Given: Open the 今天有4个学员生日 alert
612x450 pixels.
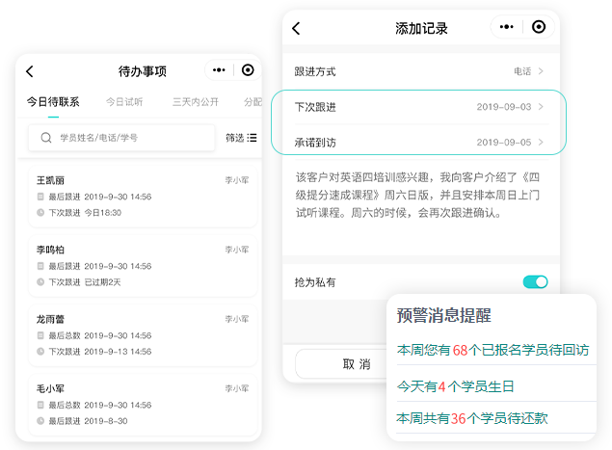Looking at the screenshot, I should click(456, 386).
